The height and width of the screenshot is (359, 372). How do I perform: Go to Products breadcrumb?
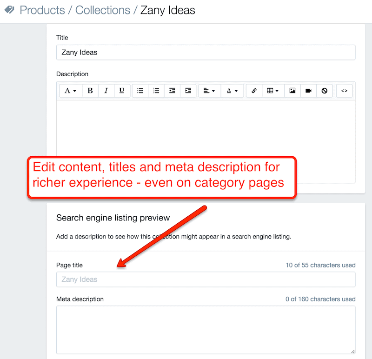coord(42,10)
